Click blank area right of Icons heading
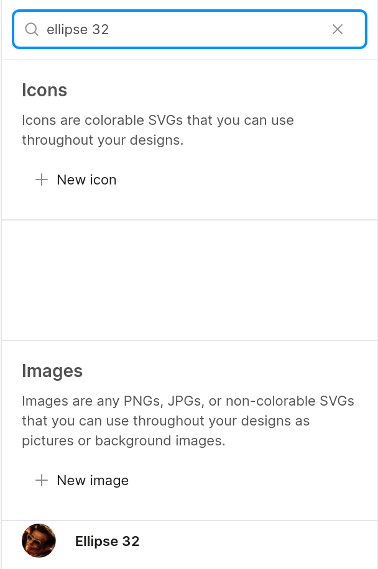This screenshot has height=569, width=378. pyautogui.click(x=218, y=90)
